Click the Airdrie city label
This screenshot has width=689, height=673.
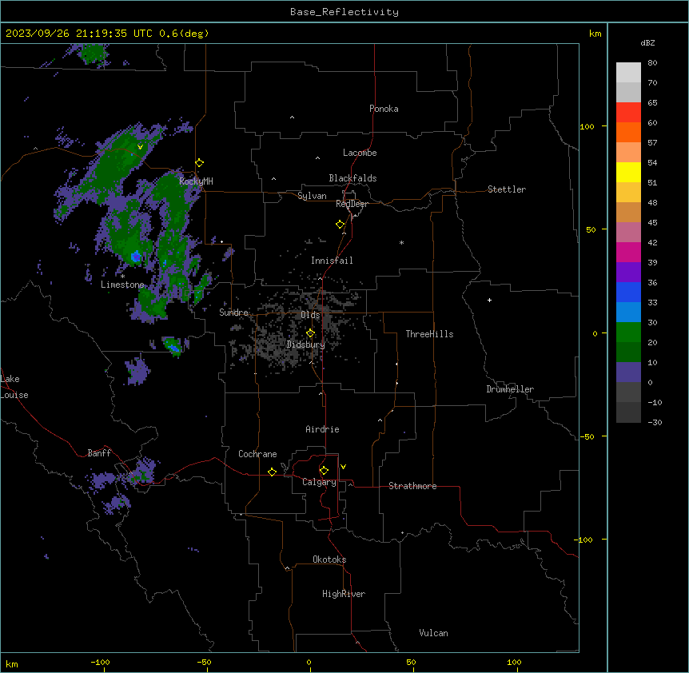(323, 429)
